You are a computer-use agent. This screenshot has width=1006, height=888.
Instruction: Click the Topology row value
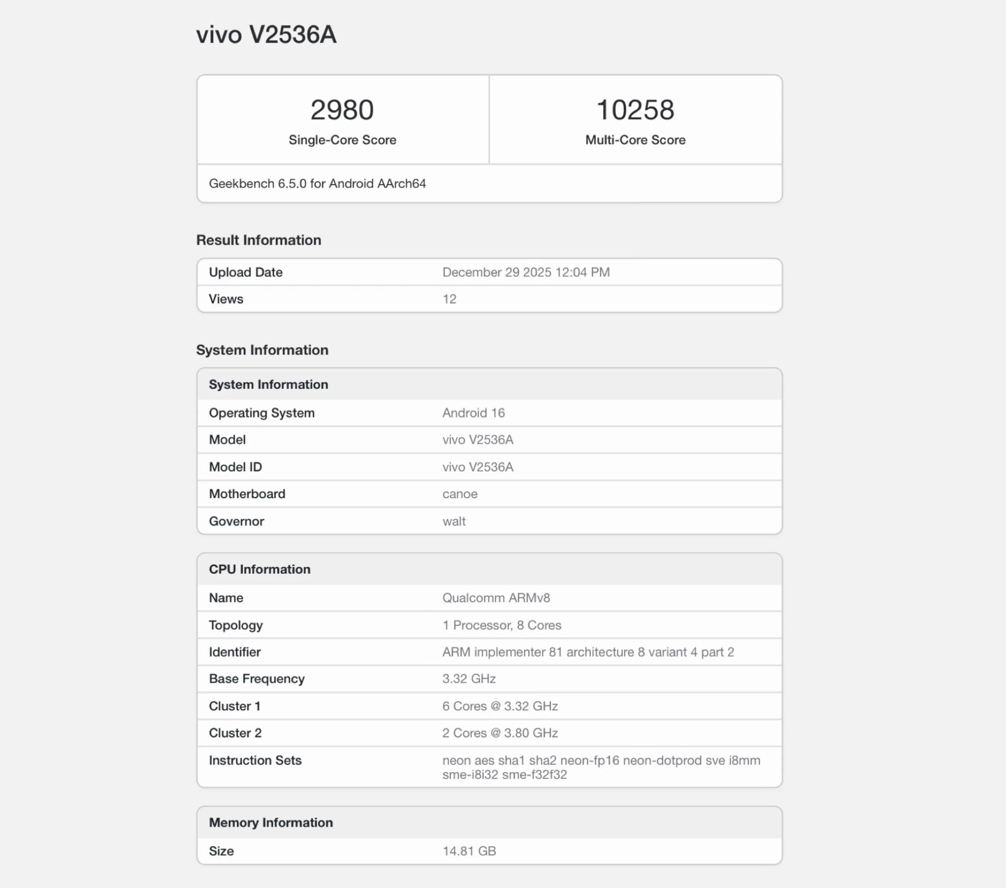[x=501, y=625]
